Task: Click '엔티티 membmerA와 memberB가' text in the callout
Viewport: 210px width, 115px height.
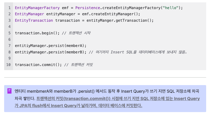Action: tap(45, 91)
